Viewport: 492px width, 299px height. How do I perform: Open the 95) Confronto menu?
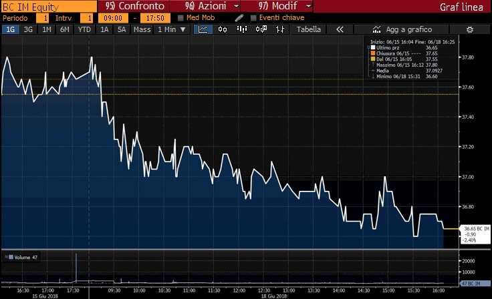134,6
